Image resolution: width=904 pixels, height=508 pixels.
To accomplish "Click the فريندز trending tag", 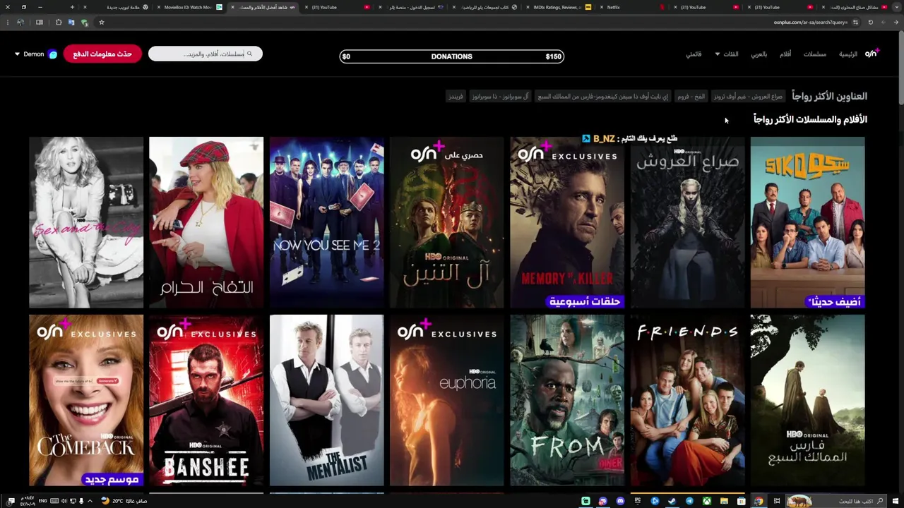I will 456,96.
